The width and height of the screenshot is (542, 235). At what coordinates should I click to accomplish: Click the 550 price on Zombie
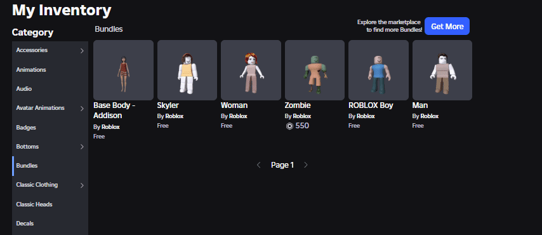click(x=302, y=126)
